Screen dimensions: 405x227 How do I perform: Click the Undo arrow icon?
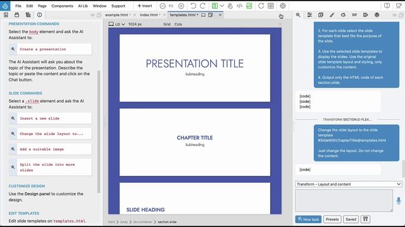click(193, 6)
